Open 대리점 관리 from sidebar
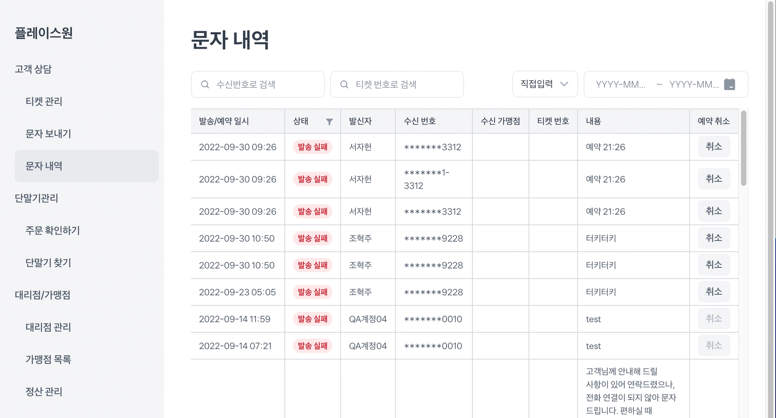The width and height of the screenshot is (776, 418). coord(48,327)
